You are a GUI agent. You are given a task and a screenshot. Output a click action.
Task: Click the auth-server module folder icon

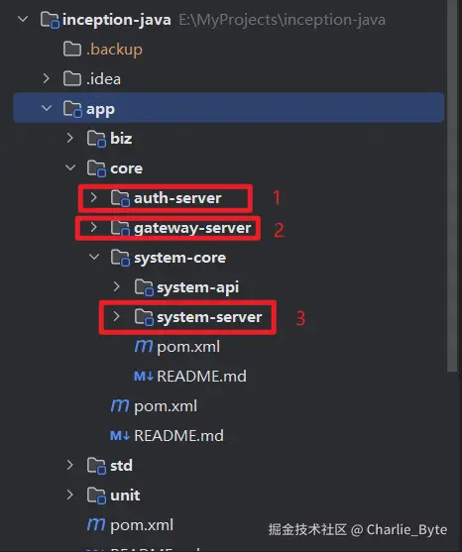120,198
